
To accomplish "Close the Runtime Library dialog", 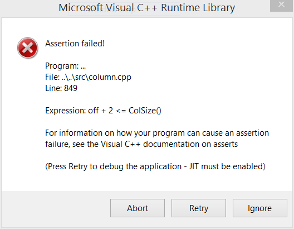I will 281,5.
